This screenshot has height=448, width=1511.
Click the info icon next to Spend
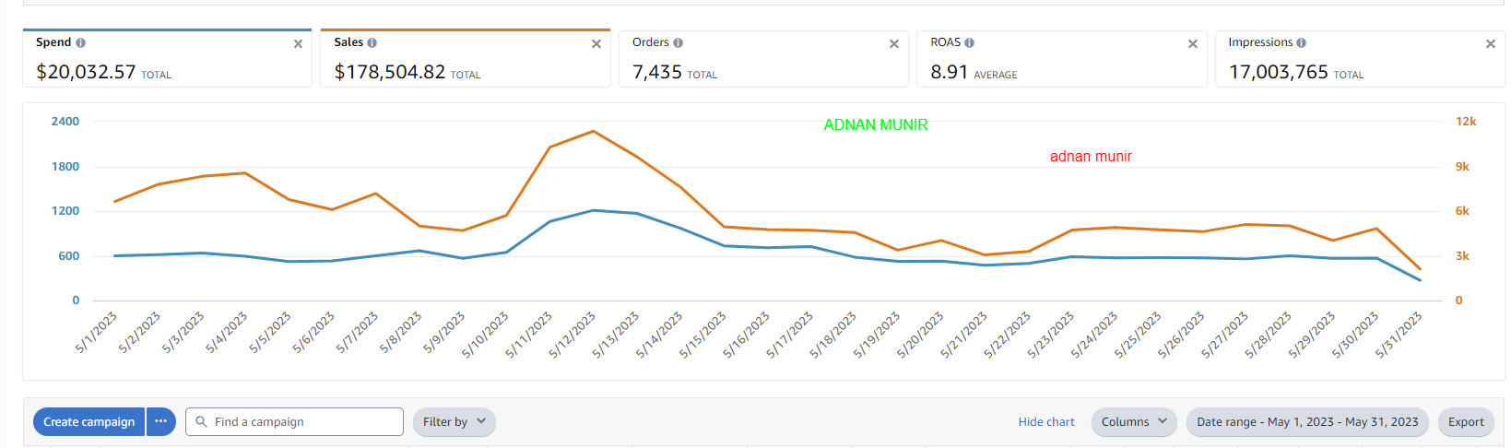point(81,43)
